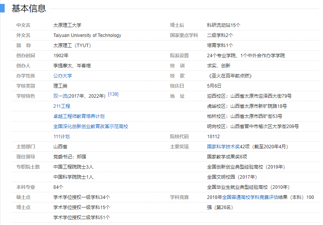
Task: Click the English name Taiyuan University of Technology
Action: click(x=87, y=35)
